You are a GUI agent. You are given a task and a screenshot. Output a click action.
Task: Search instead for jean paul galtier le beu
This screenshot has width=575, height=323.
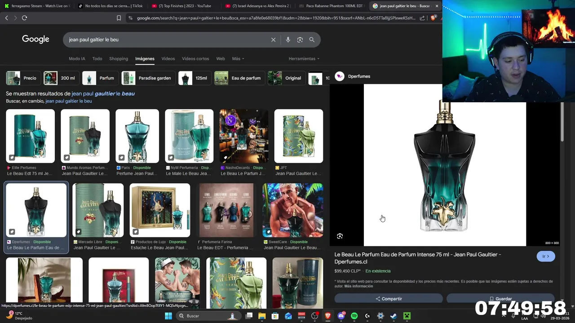coord(69,101)
